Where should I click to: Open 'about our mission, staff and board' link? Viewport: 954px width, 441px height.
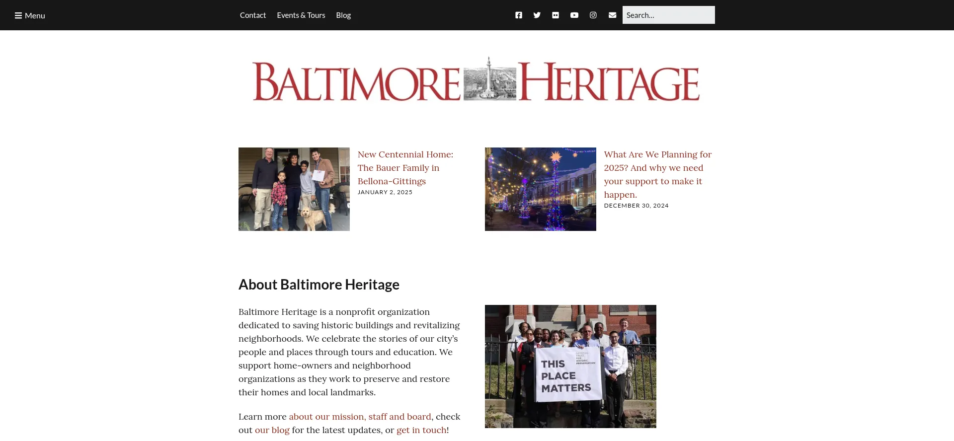360,417
